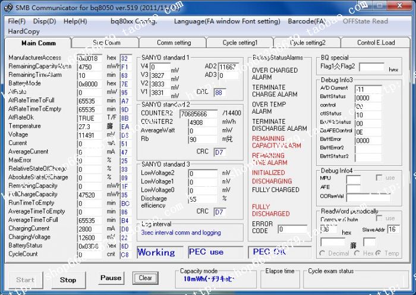Click the V1 cell voltage field 3831

160,92
